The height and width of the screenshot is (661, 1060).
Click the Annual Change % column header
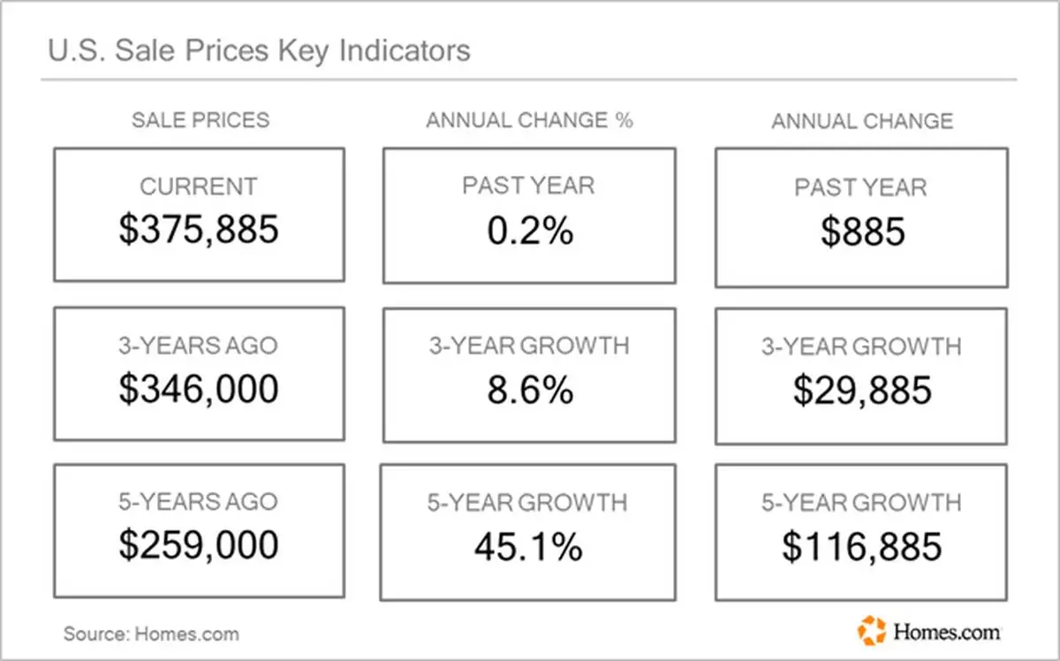(529, 120)
